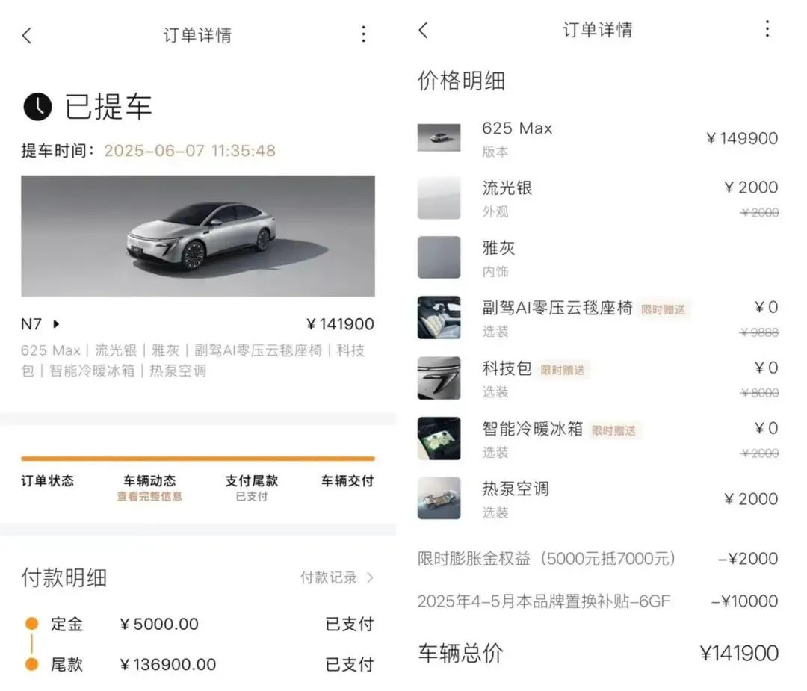Click the 已提车 status heading
807x691 pixels.
108,107
